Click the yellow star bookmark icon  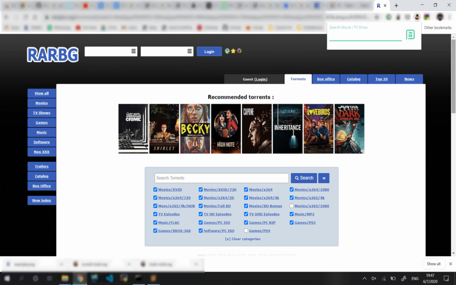click(233, 51)
